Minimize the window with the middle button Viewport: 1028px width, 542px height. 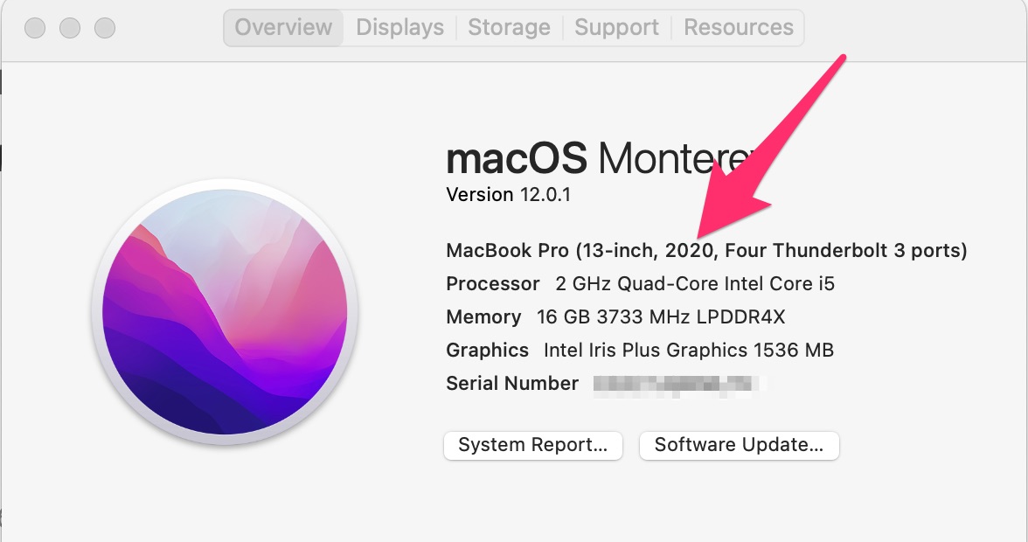click(70, 28)
